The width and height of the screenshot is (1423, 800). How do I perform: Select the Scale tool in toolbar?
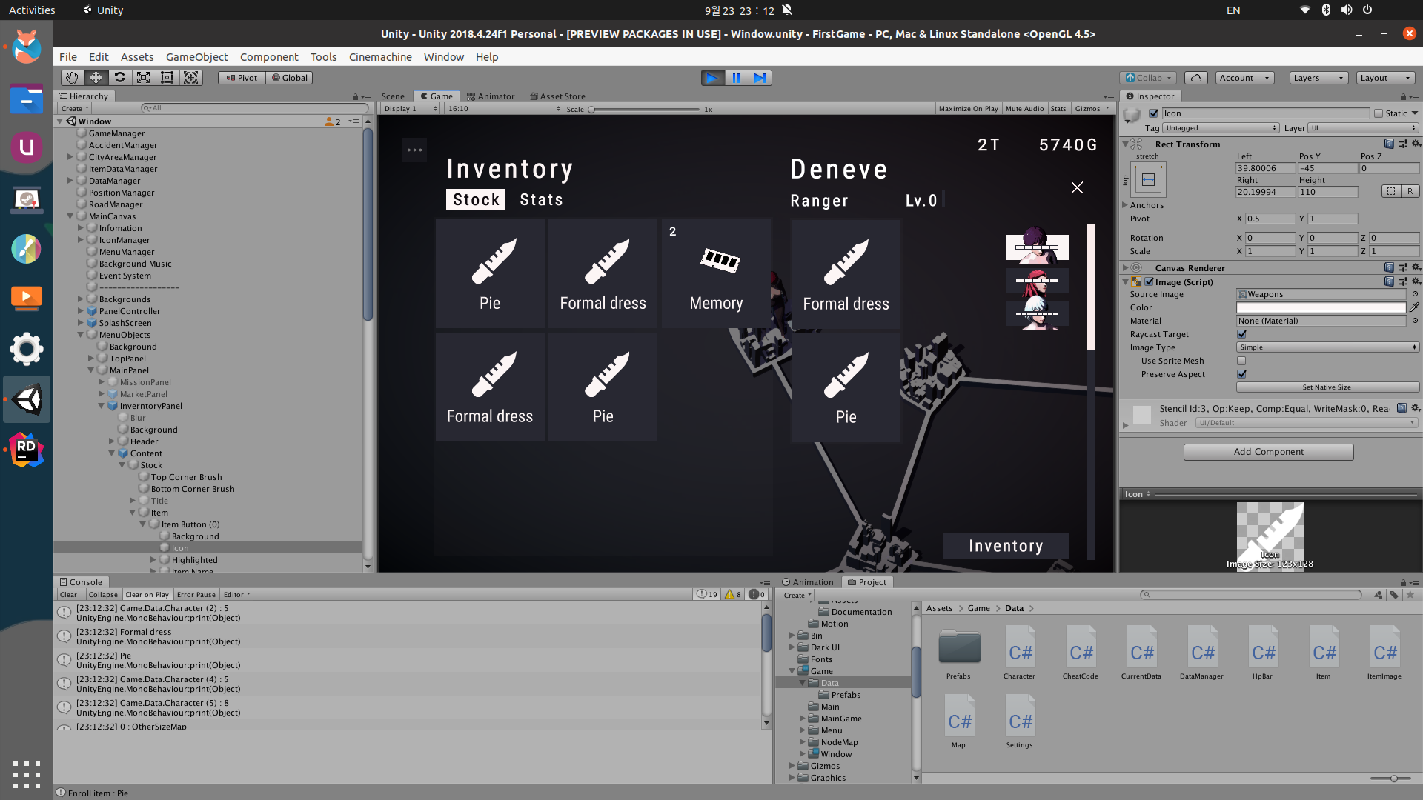click(x=143, y=78)
